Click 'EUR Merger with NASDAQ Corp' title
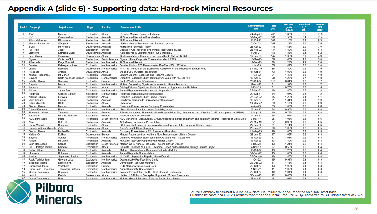 click(x=138, y=166)
